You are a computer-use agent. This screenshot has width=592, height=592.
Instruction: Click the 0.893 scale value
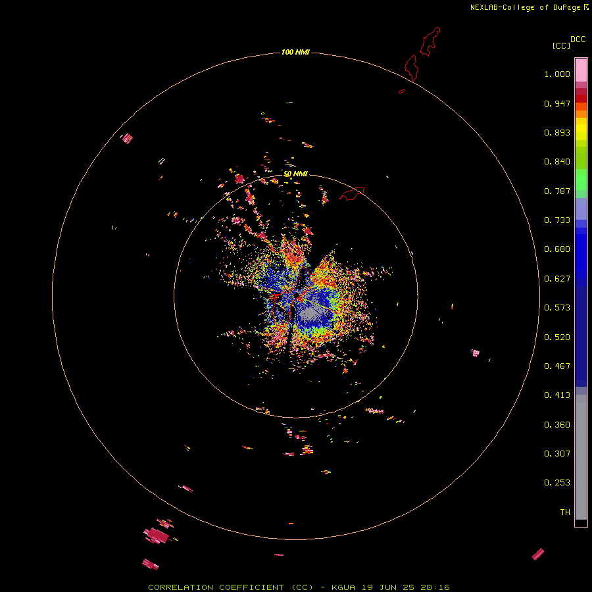(x=557, y=132)
